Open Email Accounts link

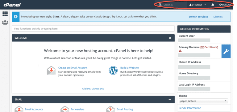(34, 109)
